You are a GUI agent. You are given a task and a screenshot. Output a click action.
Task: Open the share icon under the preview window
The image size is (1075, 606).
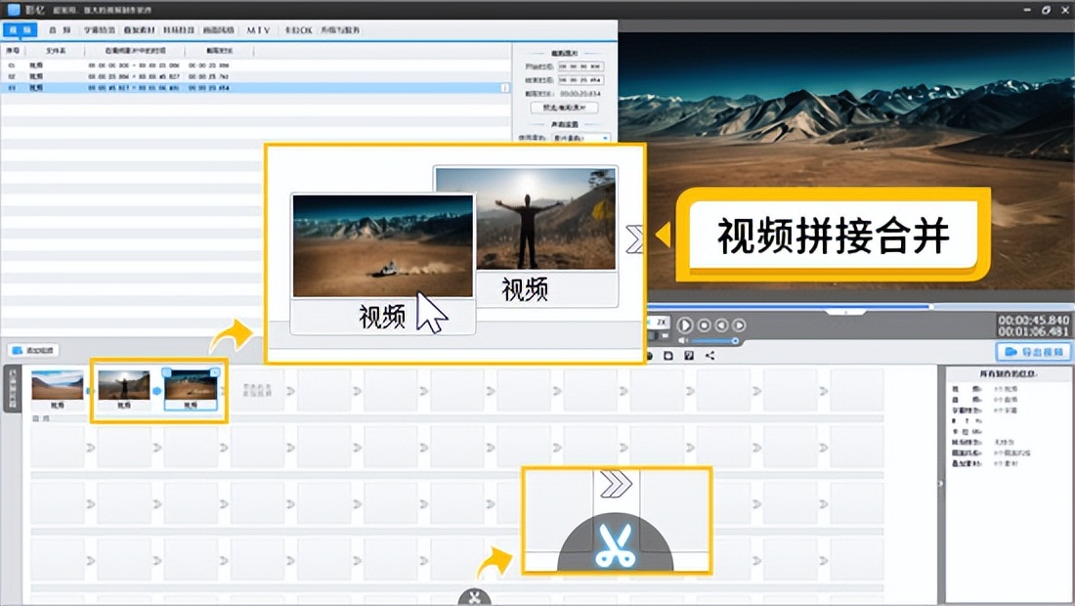[x=709, y=355]
